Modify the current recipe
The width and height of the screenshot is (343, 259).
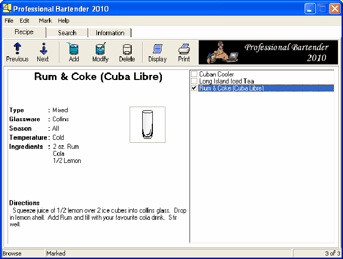pyautogui.click(x=100, y=52)
